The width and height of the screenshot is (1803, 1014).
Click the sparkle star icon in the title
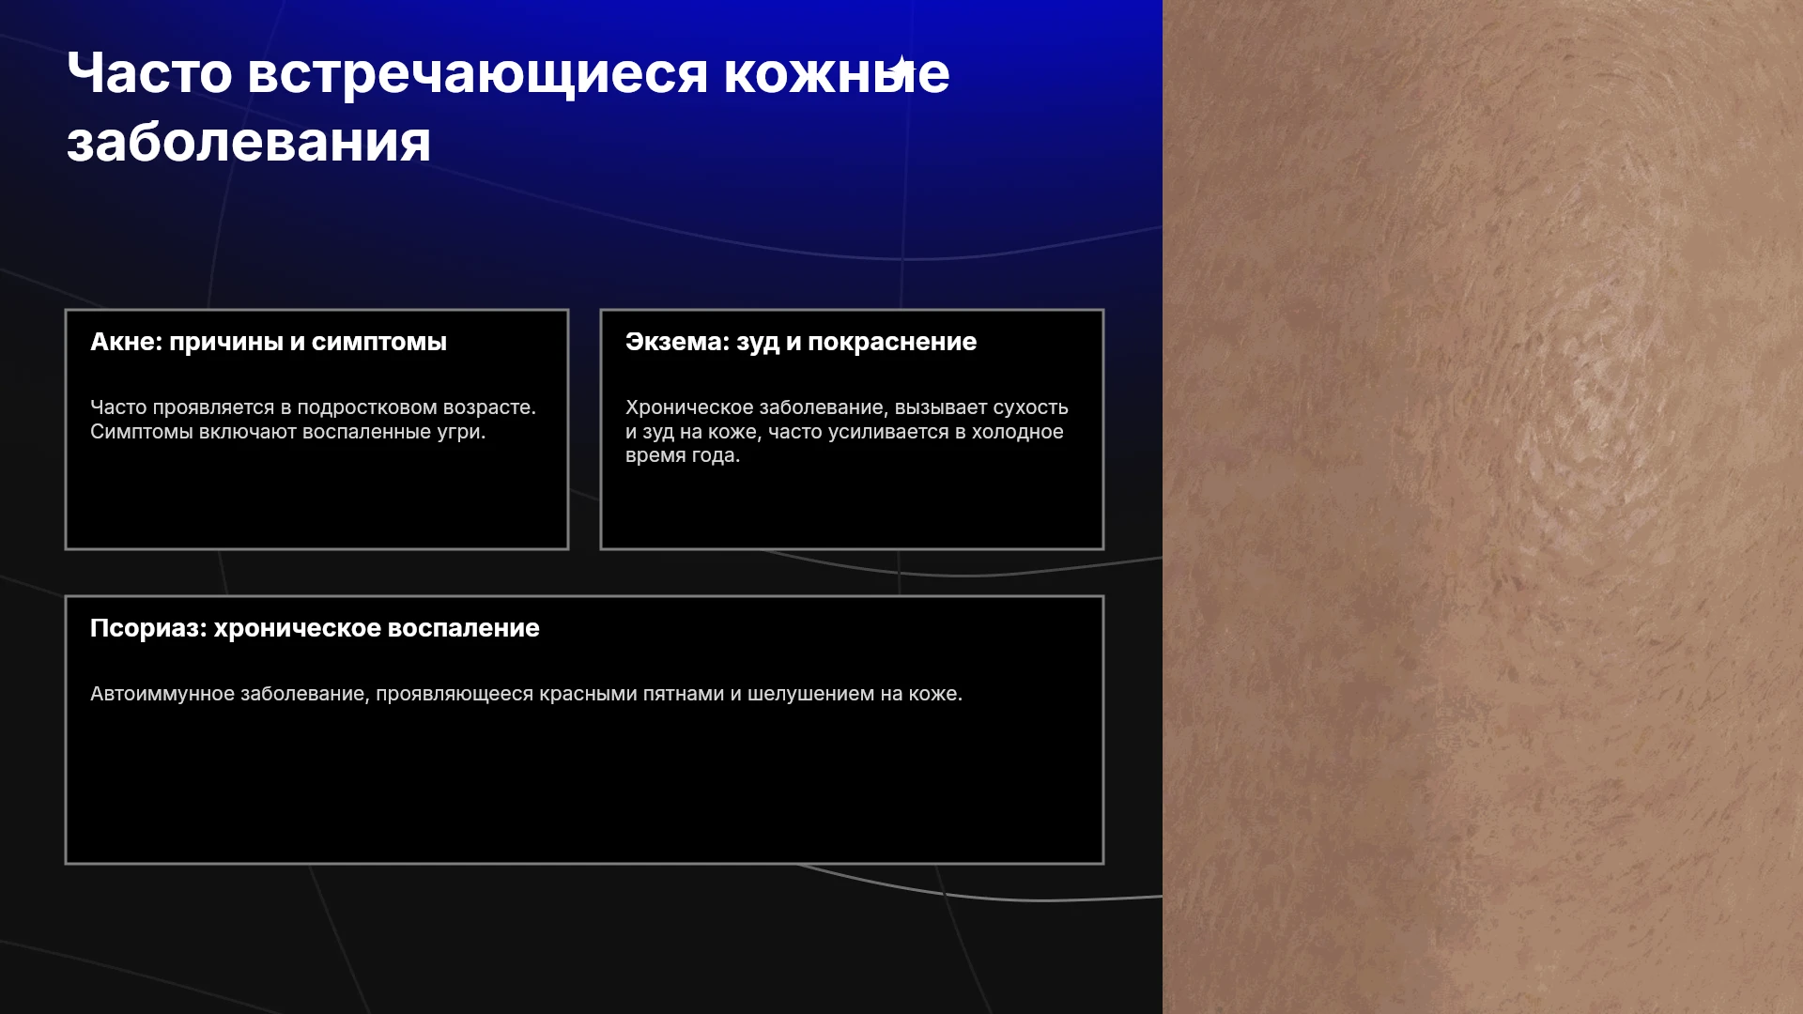click(x=901, y=69)
